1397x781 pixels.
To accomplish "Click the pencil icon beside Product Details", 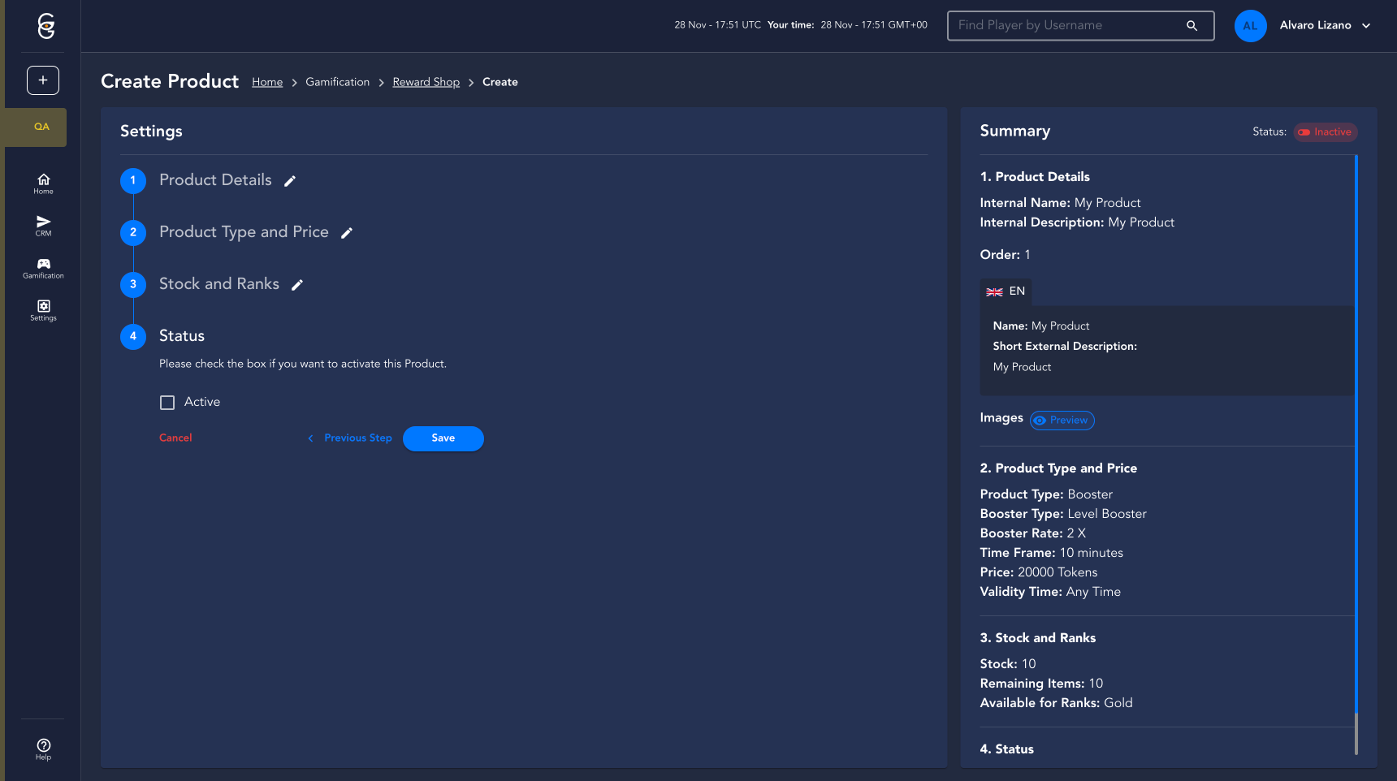I will pyautogui.click(x=290, y=181).
